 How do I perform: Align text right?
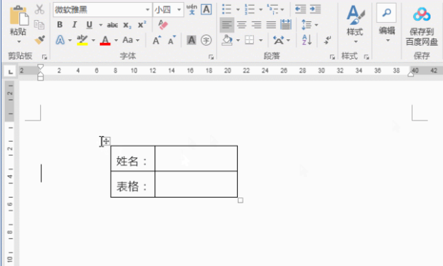(257, 25)
